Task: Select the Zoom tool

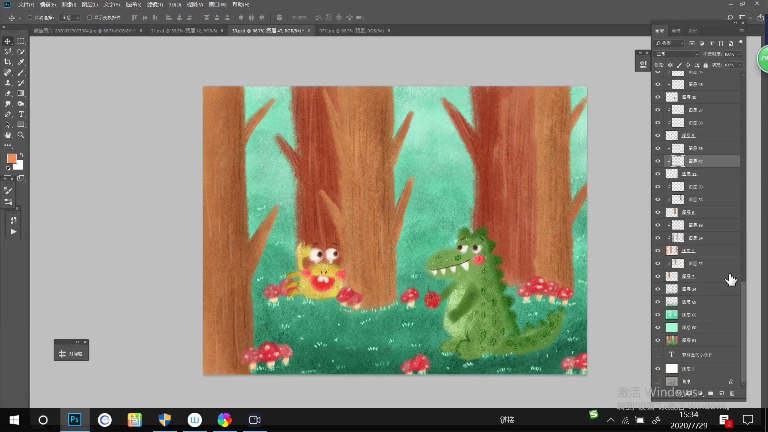Action: coord(21,135)
